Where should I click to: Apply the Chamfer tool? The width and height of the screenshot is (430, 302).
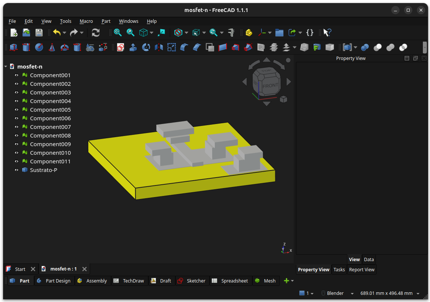(197, 47)
